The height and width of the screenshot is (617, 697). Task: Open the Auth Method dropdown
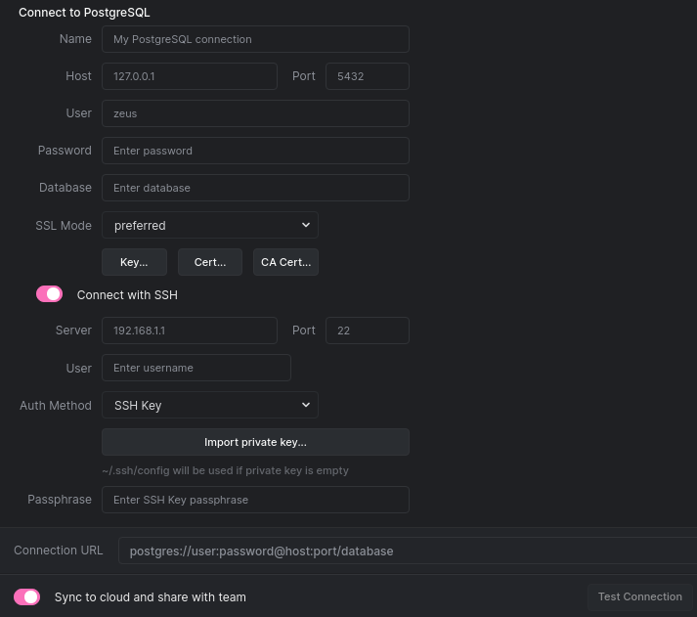pos(210,405)
